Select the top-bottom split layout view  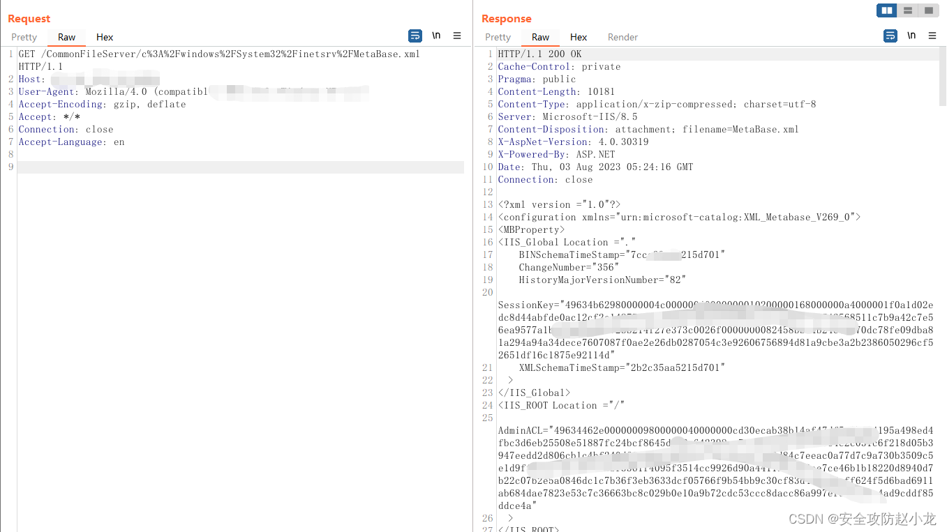908,10
